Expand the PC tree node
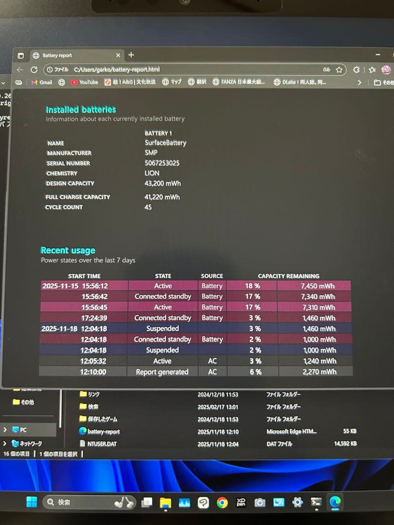This screenshot has width=394, height=525. [x=5, y=430]
